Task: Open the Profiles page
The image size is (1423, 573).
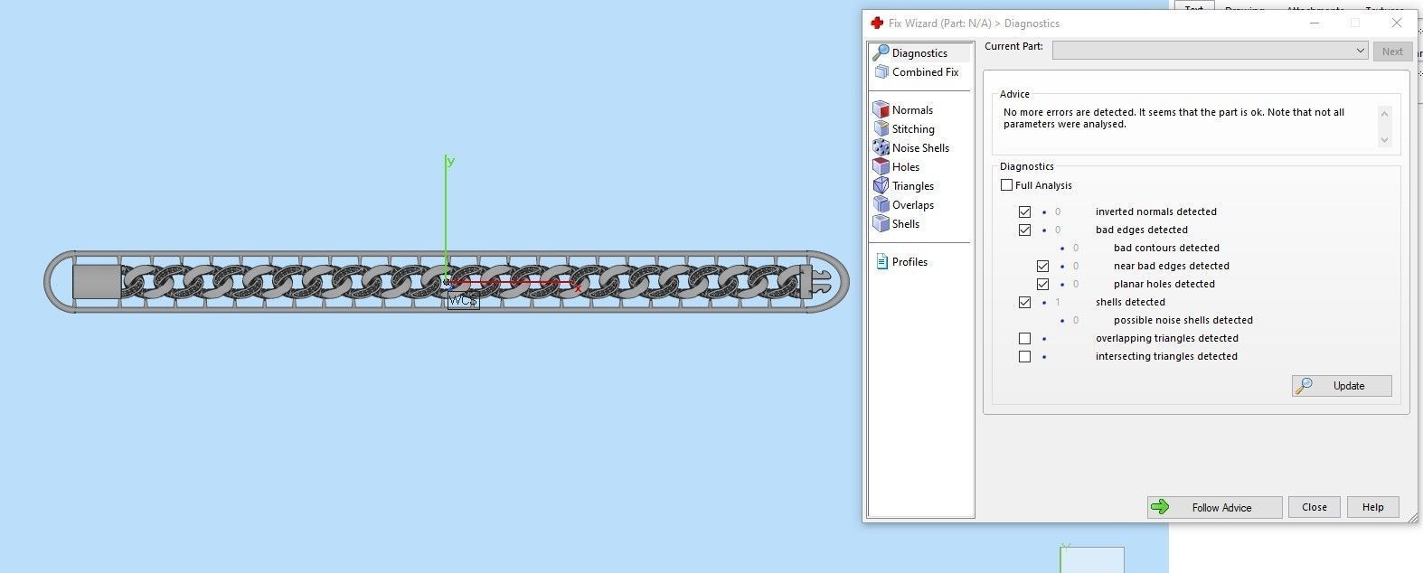Action: coord(902,262)
